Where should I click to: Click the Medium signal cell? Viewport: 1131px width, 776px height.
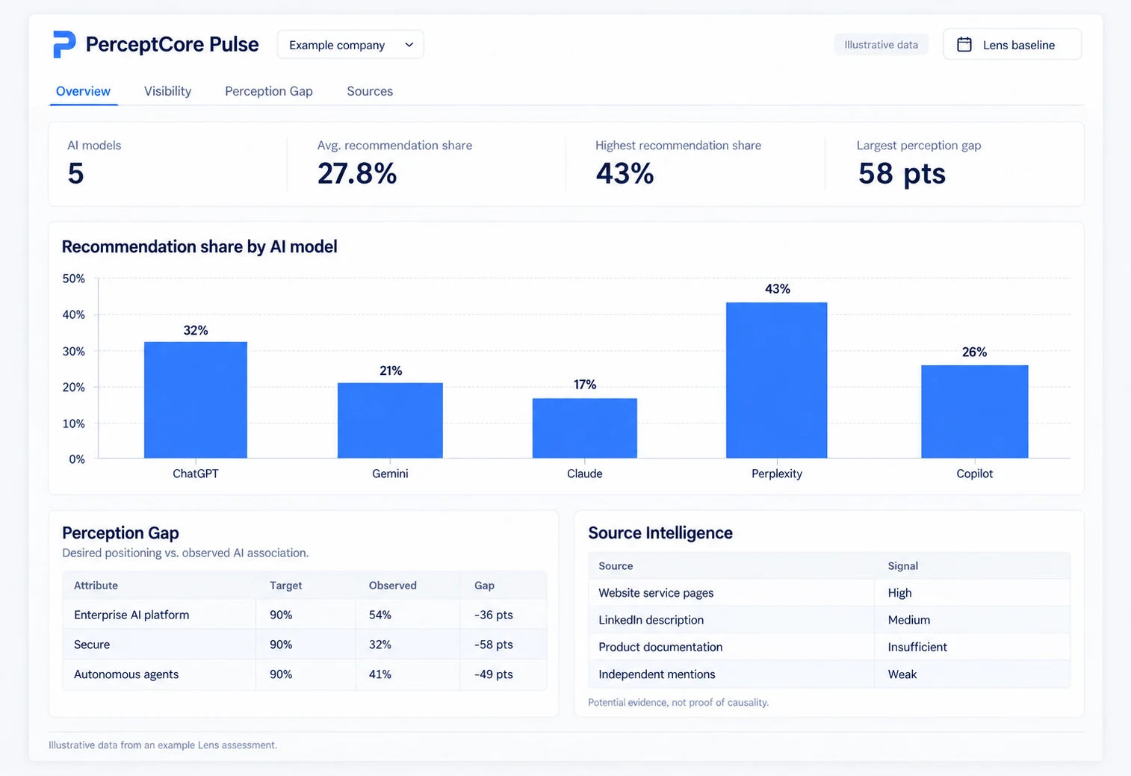[x=909, y=620]
